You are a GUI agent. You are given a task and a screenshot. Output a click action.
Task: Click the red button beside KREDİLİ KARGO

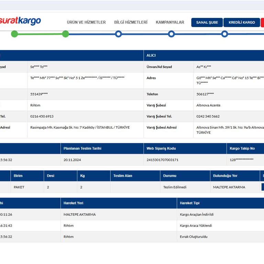click(262, 22)
